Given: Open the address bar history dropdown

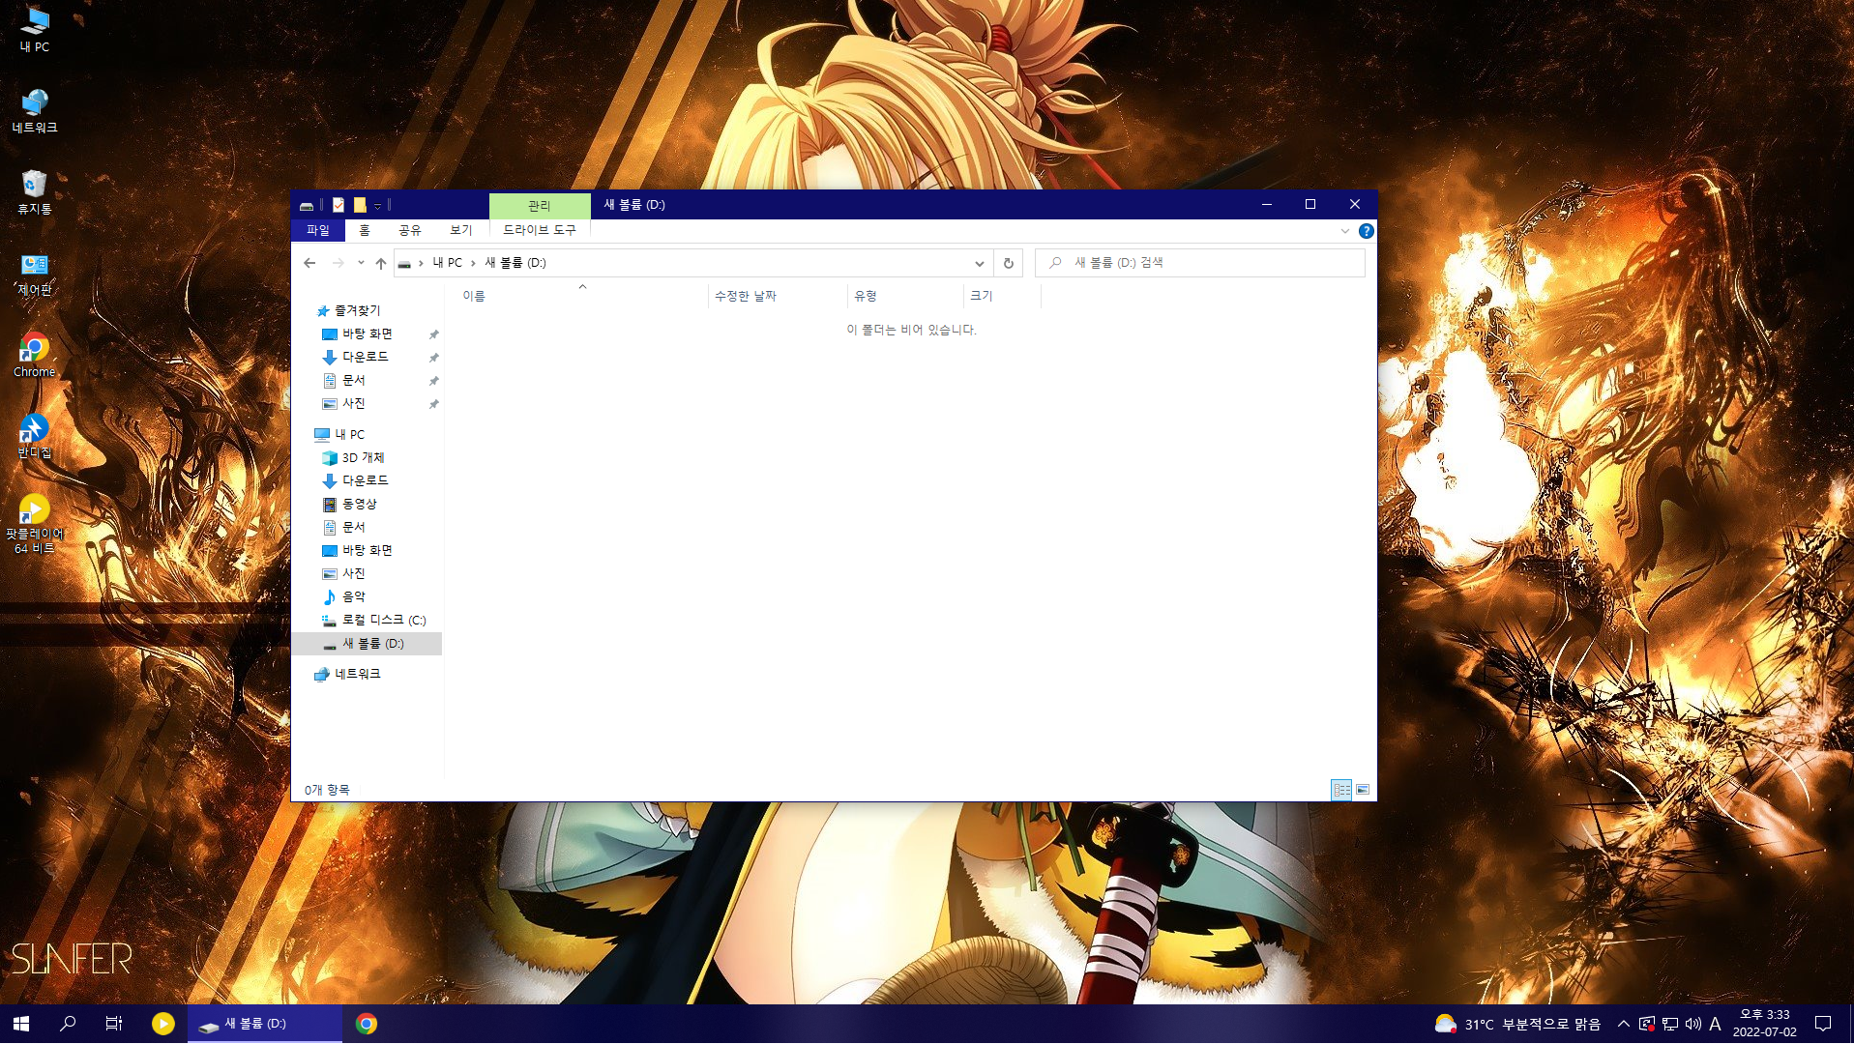Looking at the screenshot, I should pyautogui.click(x=979, y=263).
